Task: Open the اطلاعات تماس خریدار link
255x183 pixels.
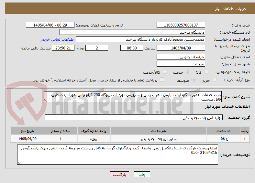Action: pos(57,39)
